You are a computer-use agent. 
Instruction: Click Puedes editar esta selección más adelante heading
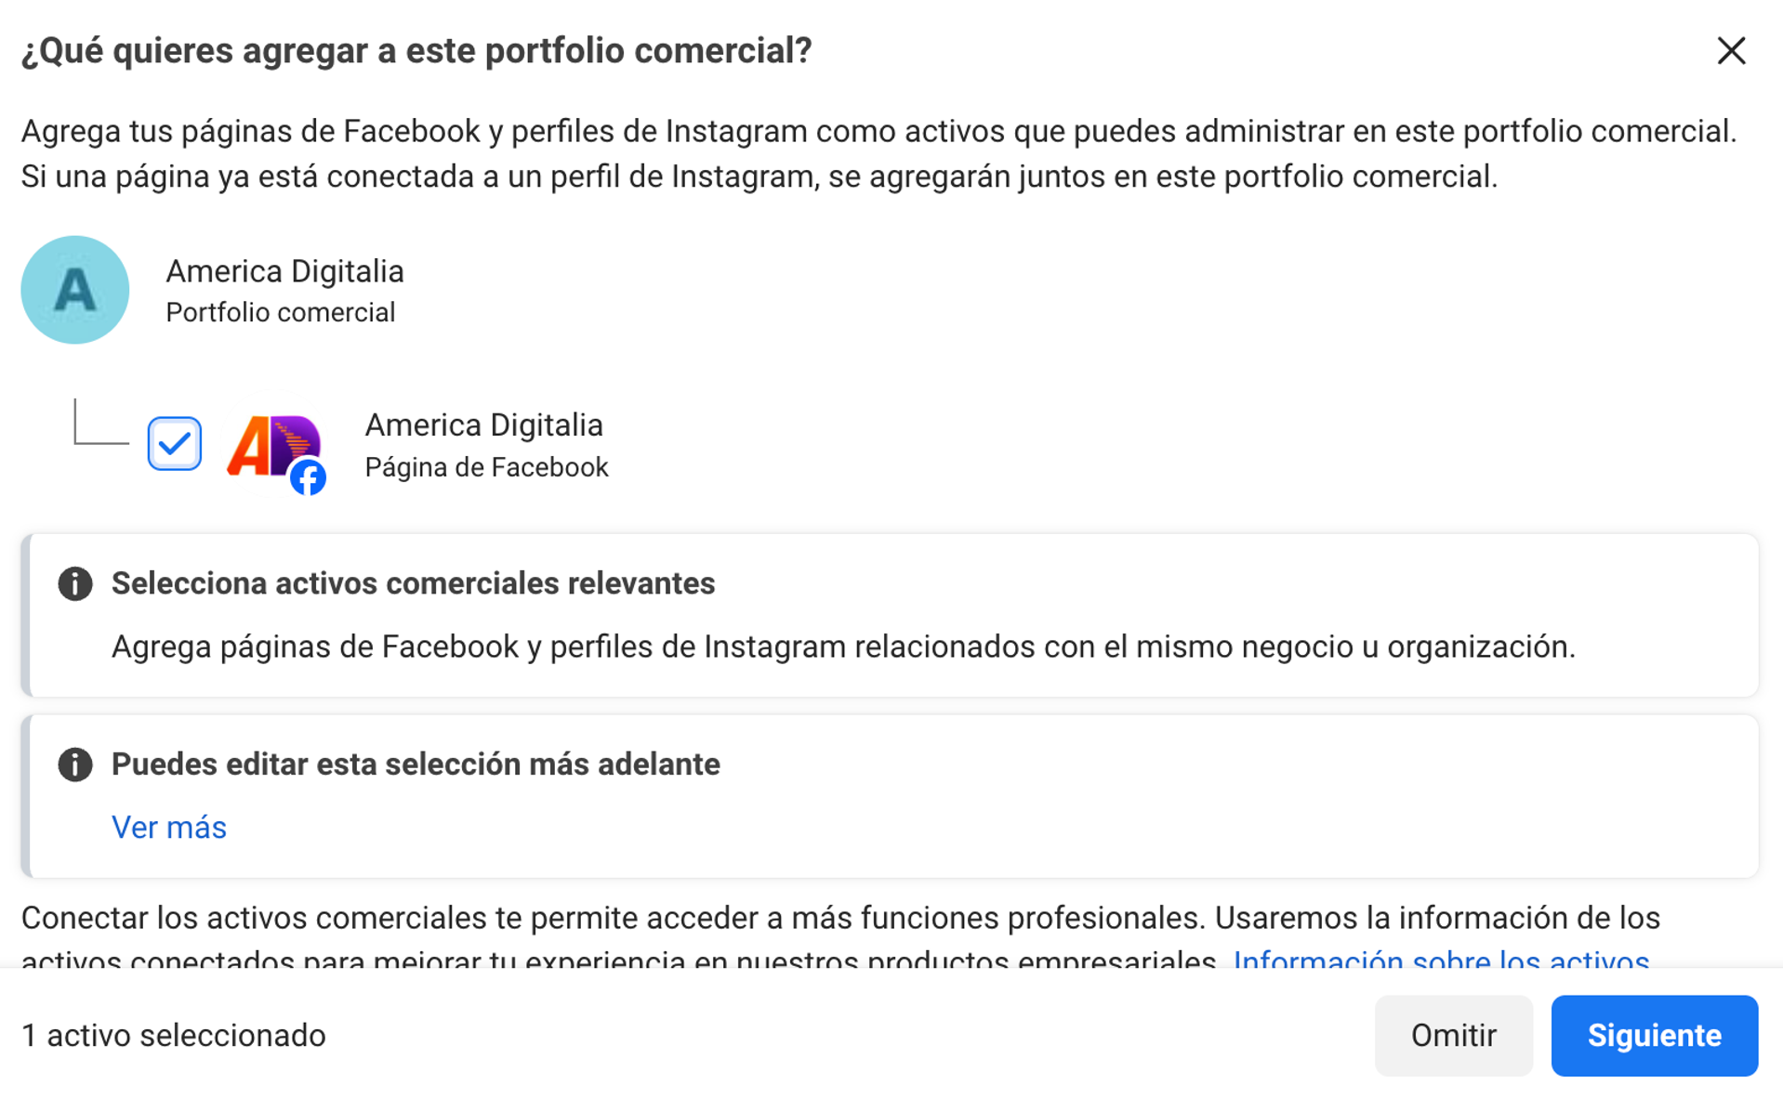[416, 764]
